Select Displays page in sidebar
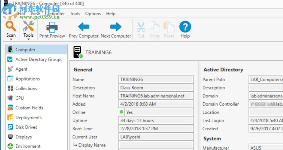The width and height of the screenshot is (283, 150). click(x=37, y=137)
